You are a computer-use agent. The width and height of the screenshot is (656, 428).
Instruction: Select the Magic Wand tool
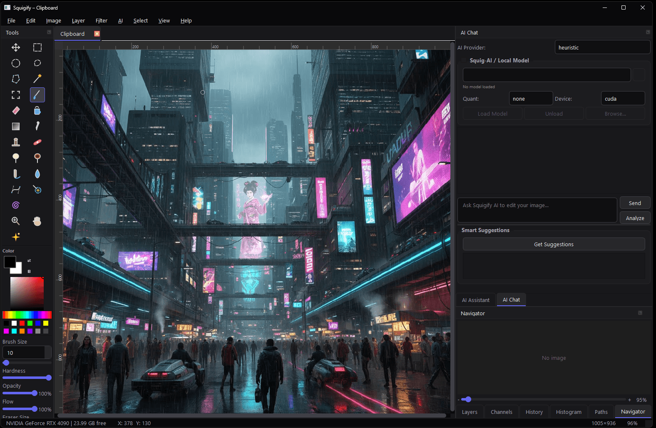[x=37, y=79]
